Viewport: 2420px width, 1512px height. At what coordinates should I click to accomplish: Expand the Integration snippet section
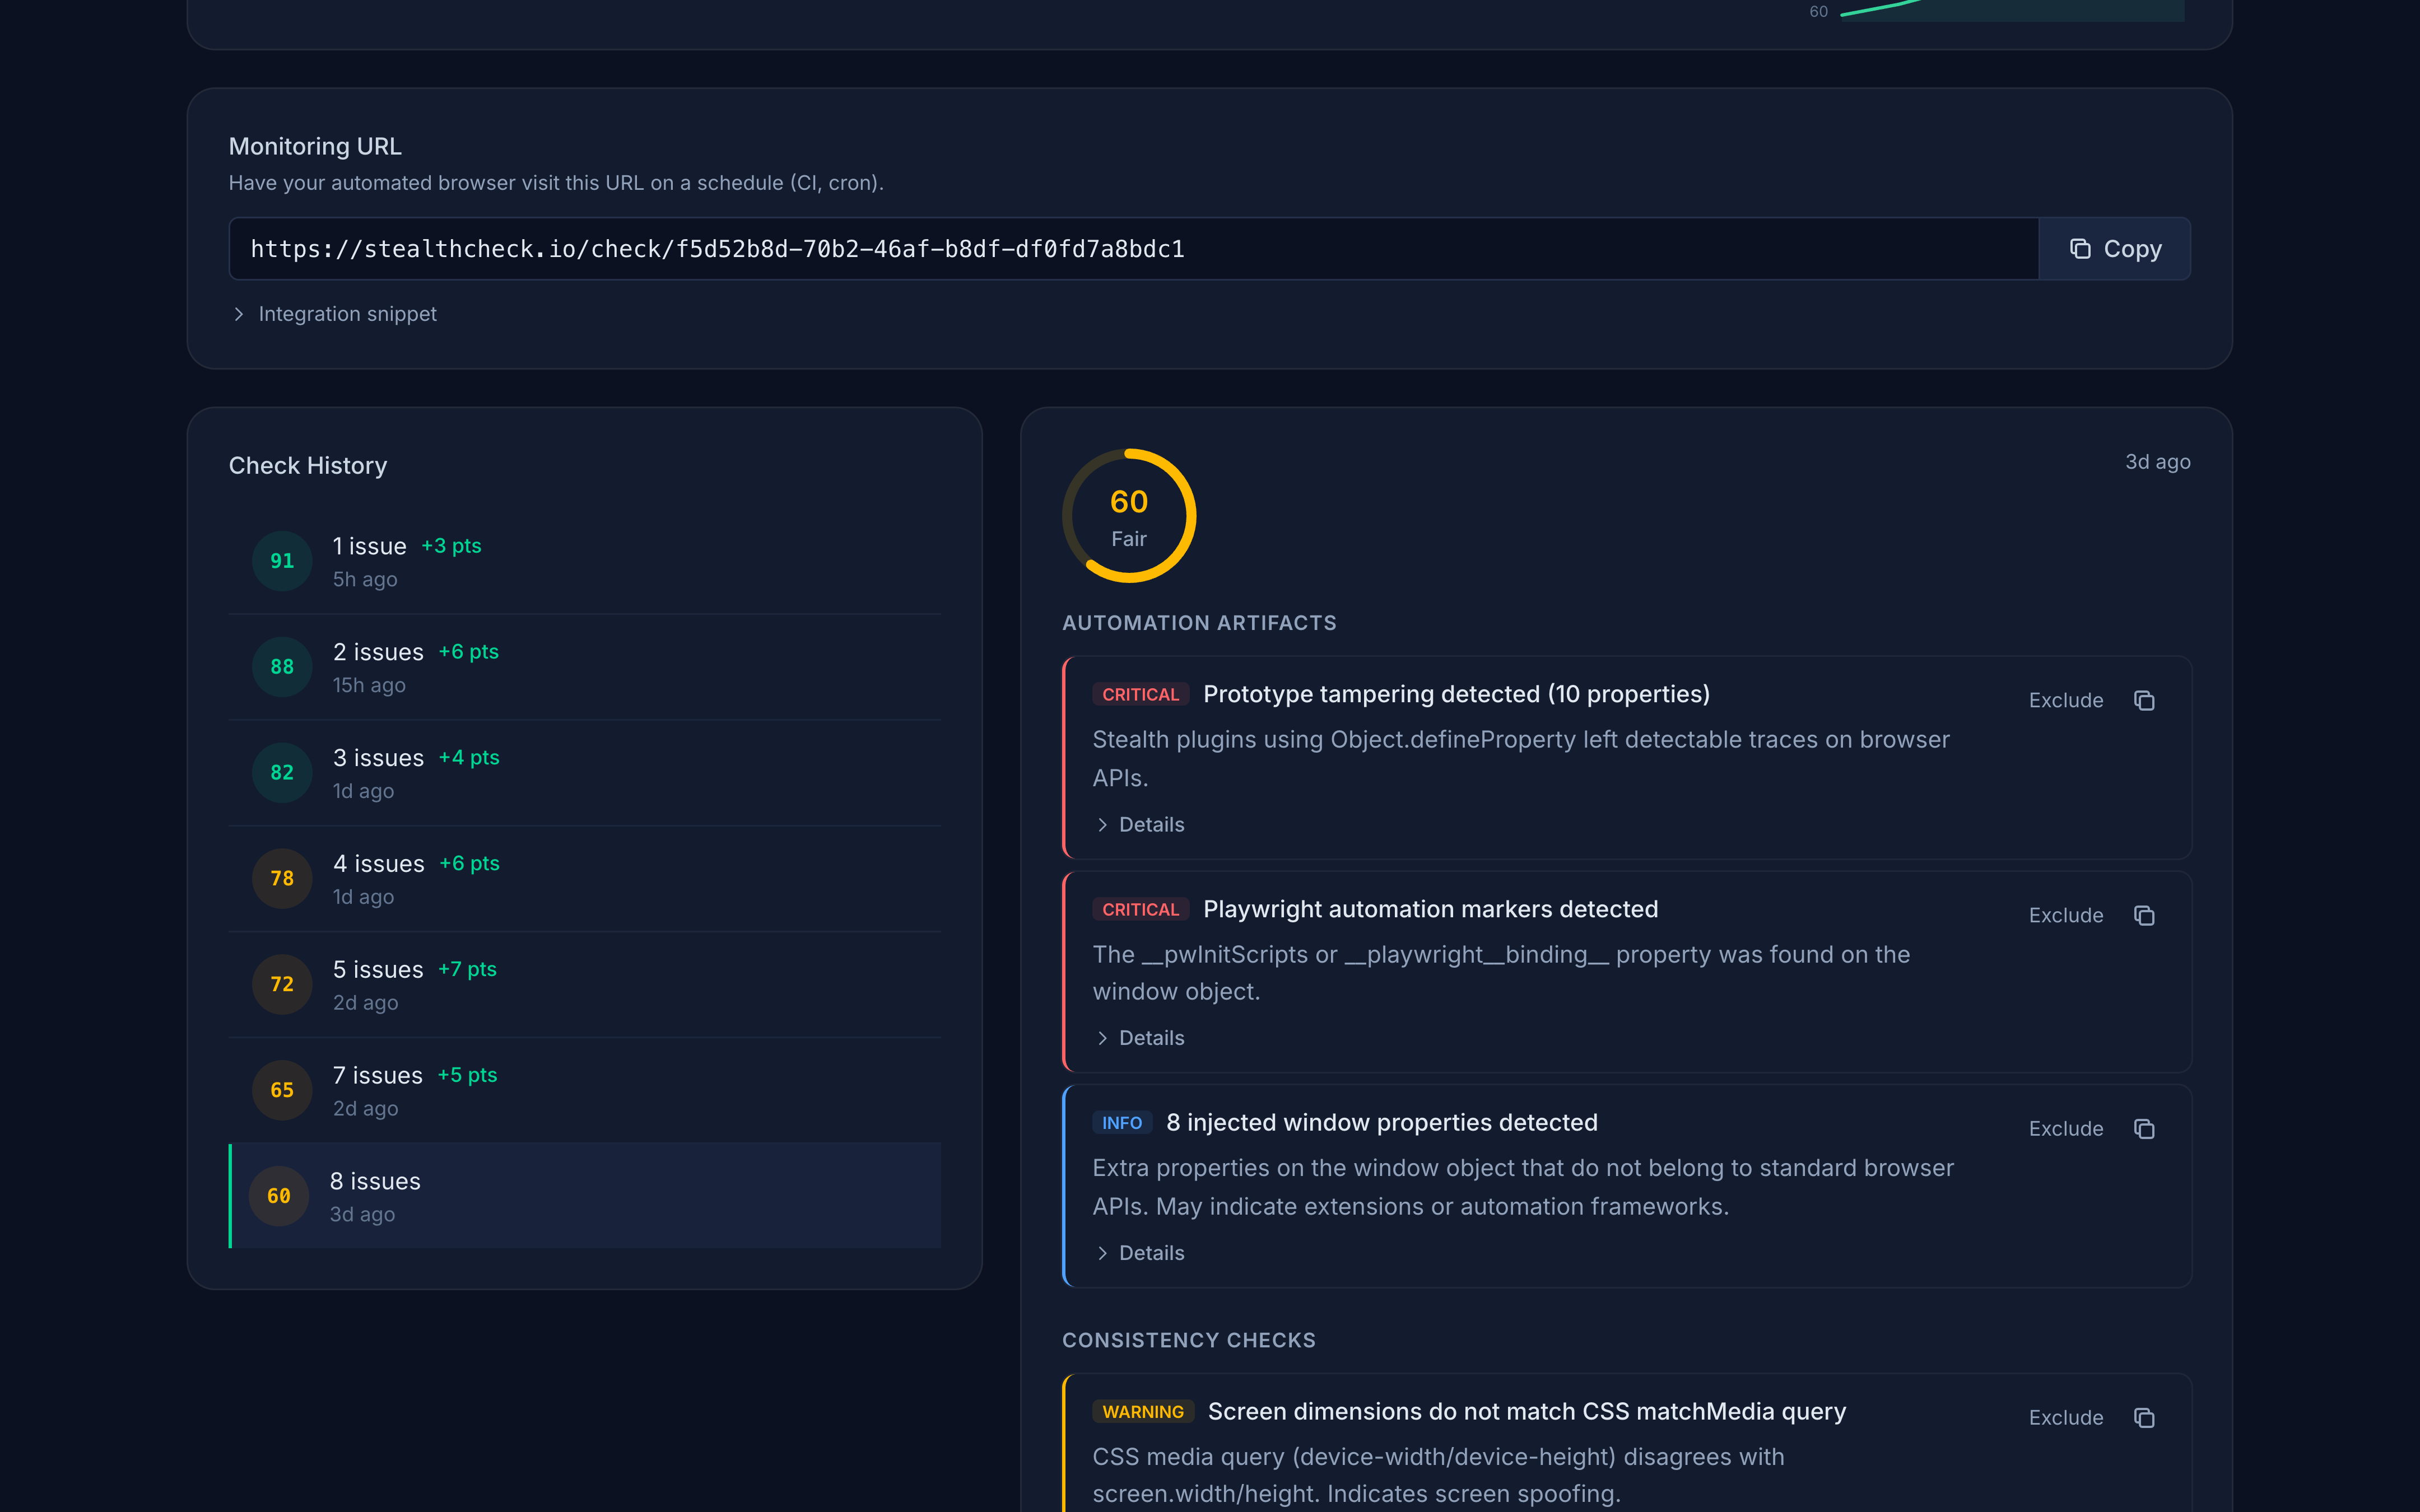334,314
